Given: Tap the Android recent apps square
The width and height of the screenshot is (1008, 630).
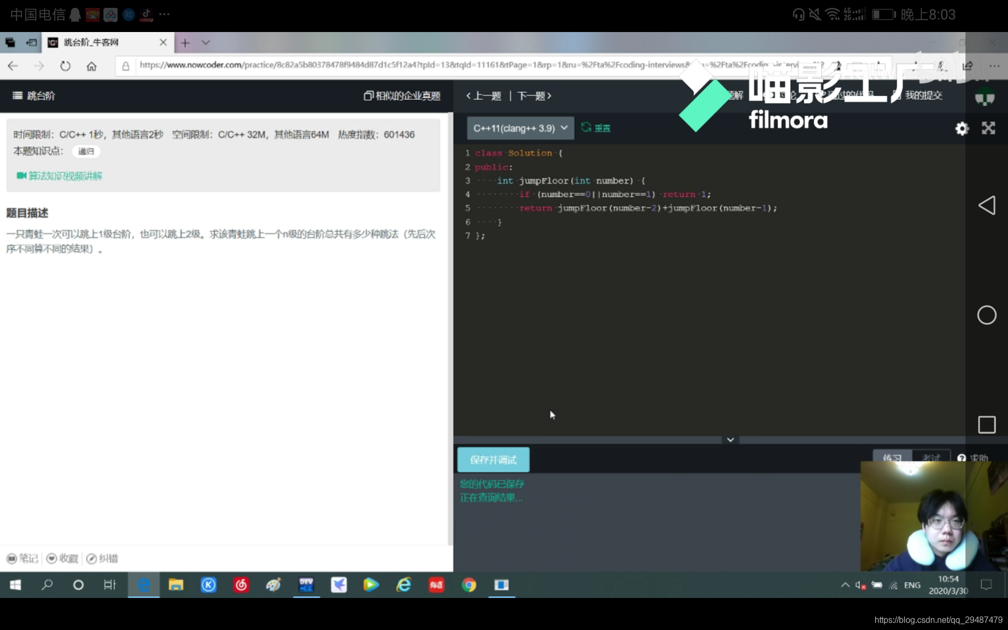Looking at the screenshot, I should pyautogui.click(x=987, y=425).
